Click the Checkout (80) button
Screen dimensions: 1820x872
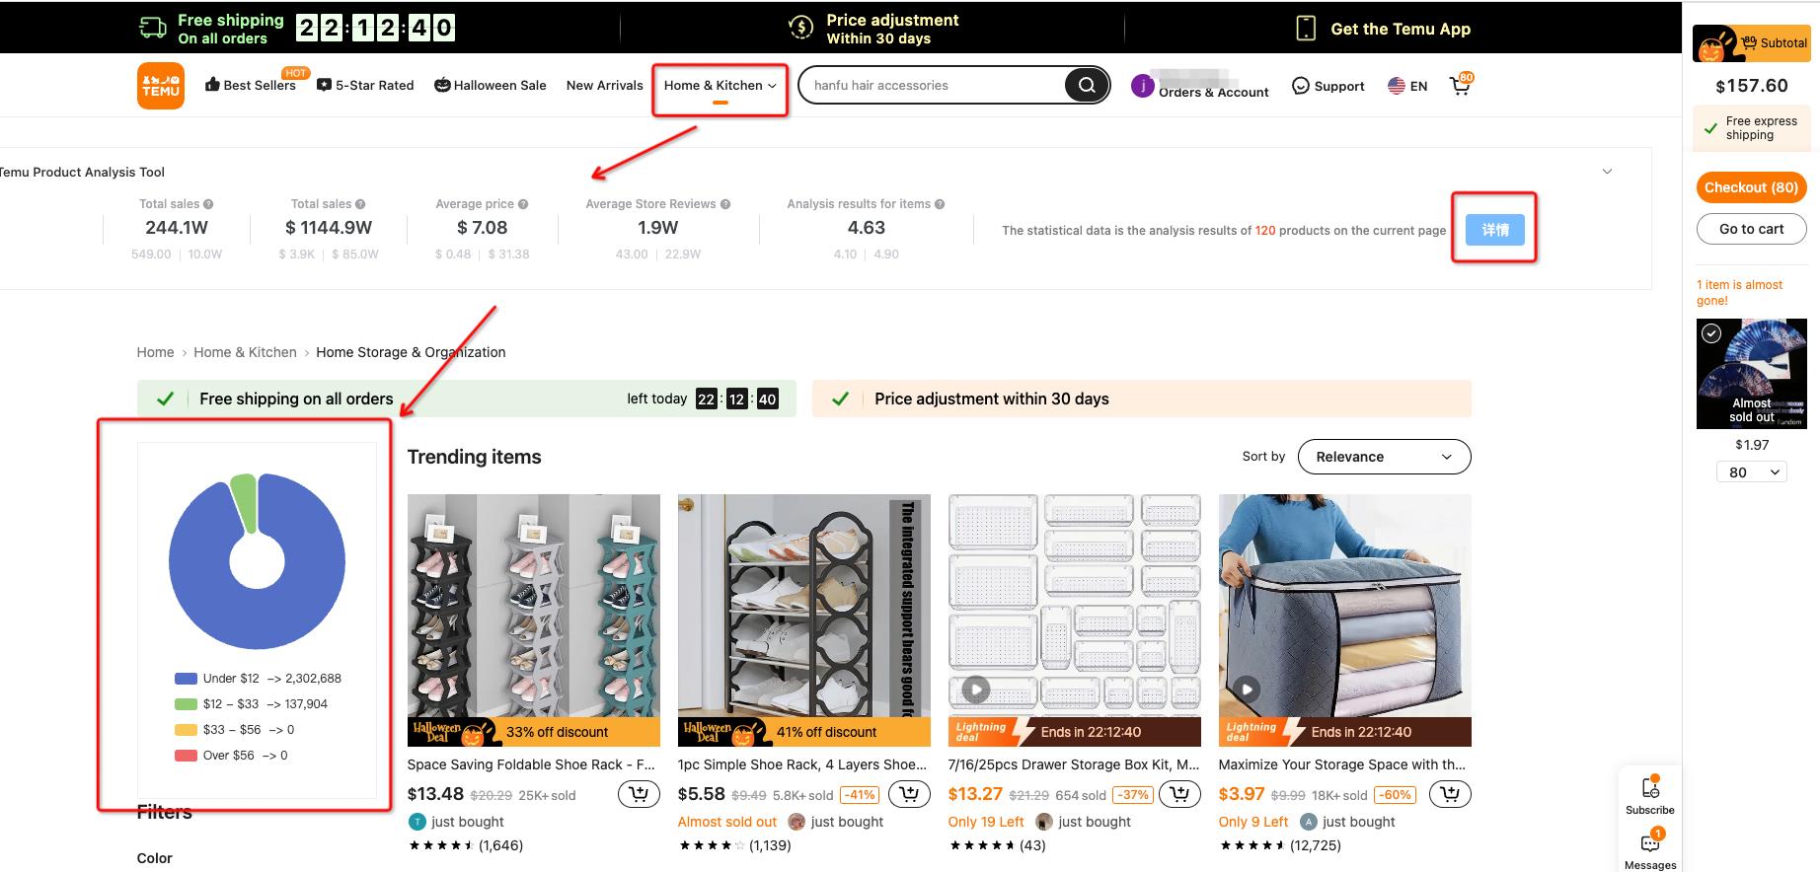[x=1751, y=187]
